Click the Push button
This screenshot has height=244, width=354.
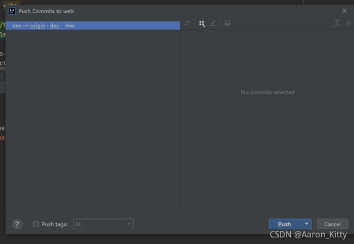tap(285, 224)
